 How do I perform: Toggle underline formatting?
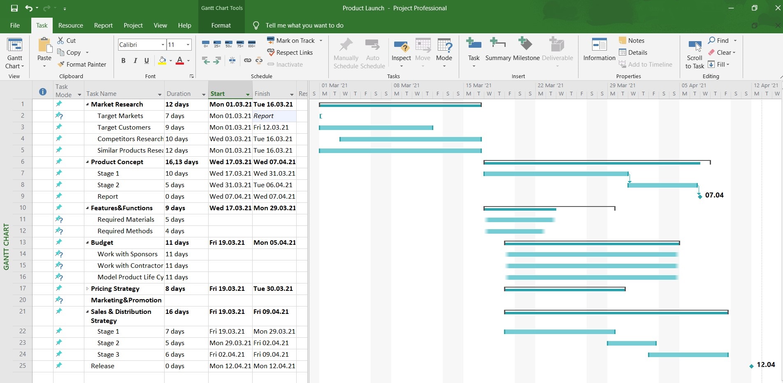146,60
